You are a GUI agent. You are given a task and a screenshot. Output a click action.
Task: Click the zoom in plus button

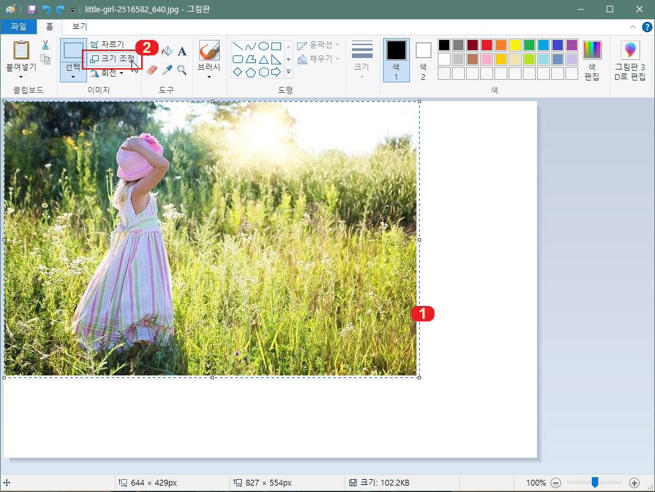(x=634, y=483)
